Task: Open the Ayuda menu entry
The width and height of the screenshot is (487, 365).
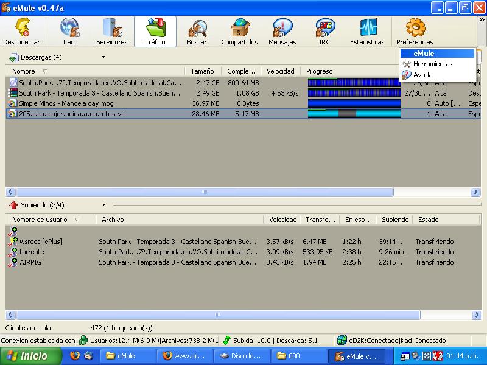Action: tap(437, 75)
